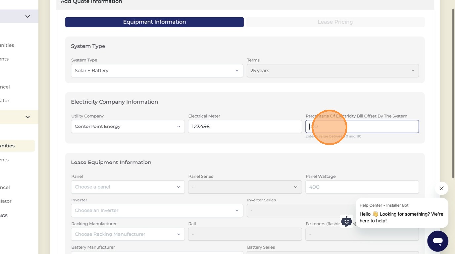Open the Help Center greeting message
This screenshot has height=254, width=455.
point(402,213)
